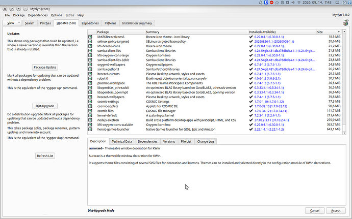Viewport: 352px width, 219px height.
Task: Open the Options menu
Action: (x=56, y=15)
